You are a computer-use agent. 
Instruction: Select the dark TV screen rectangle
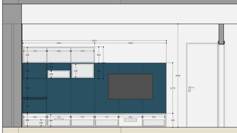point(130,87)
